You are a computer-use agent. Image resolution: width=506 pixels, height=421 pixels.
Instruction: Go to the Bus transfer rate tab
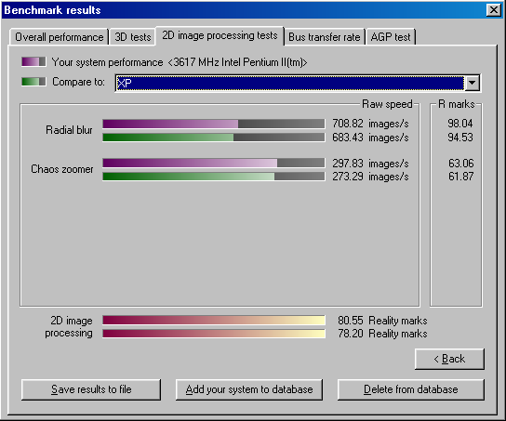325,37
